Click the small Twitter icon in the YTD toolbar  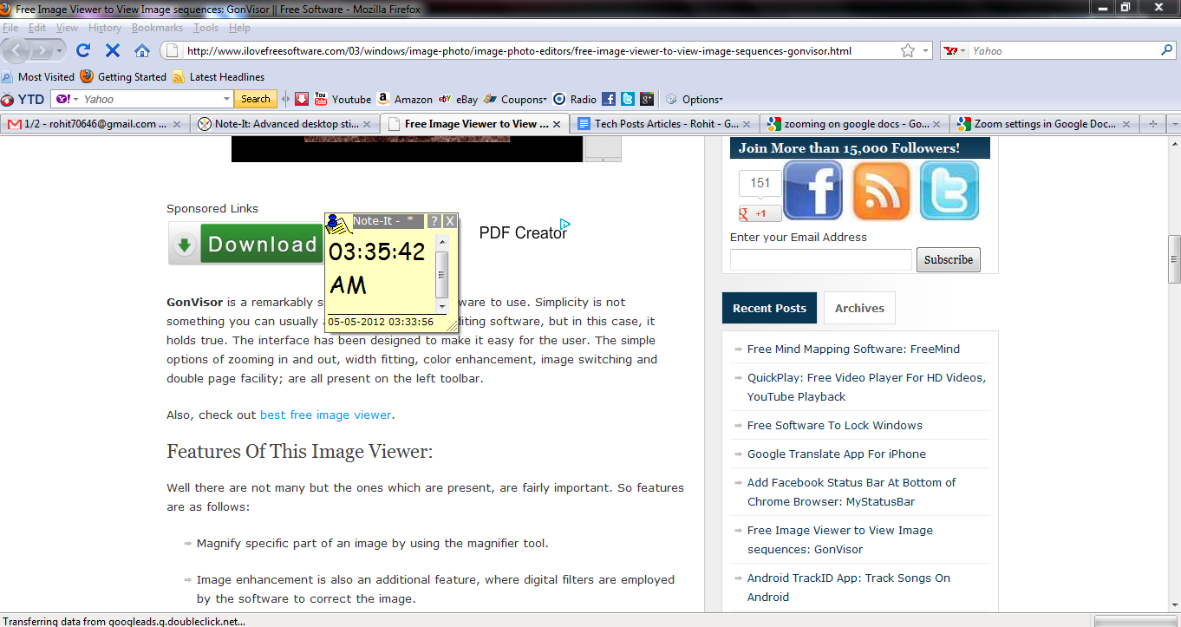[627, 99]
